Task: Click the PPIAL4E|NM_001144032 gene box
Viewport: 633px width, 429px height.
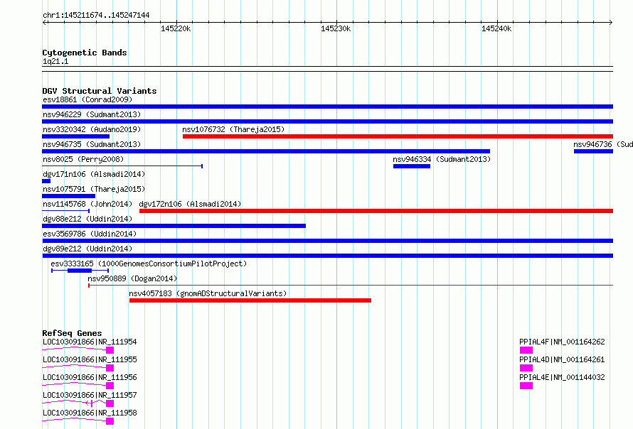Action: [x=526, y=386]
